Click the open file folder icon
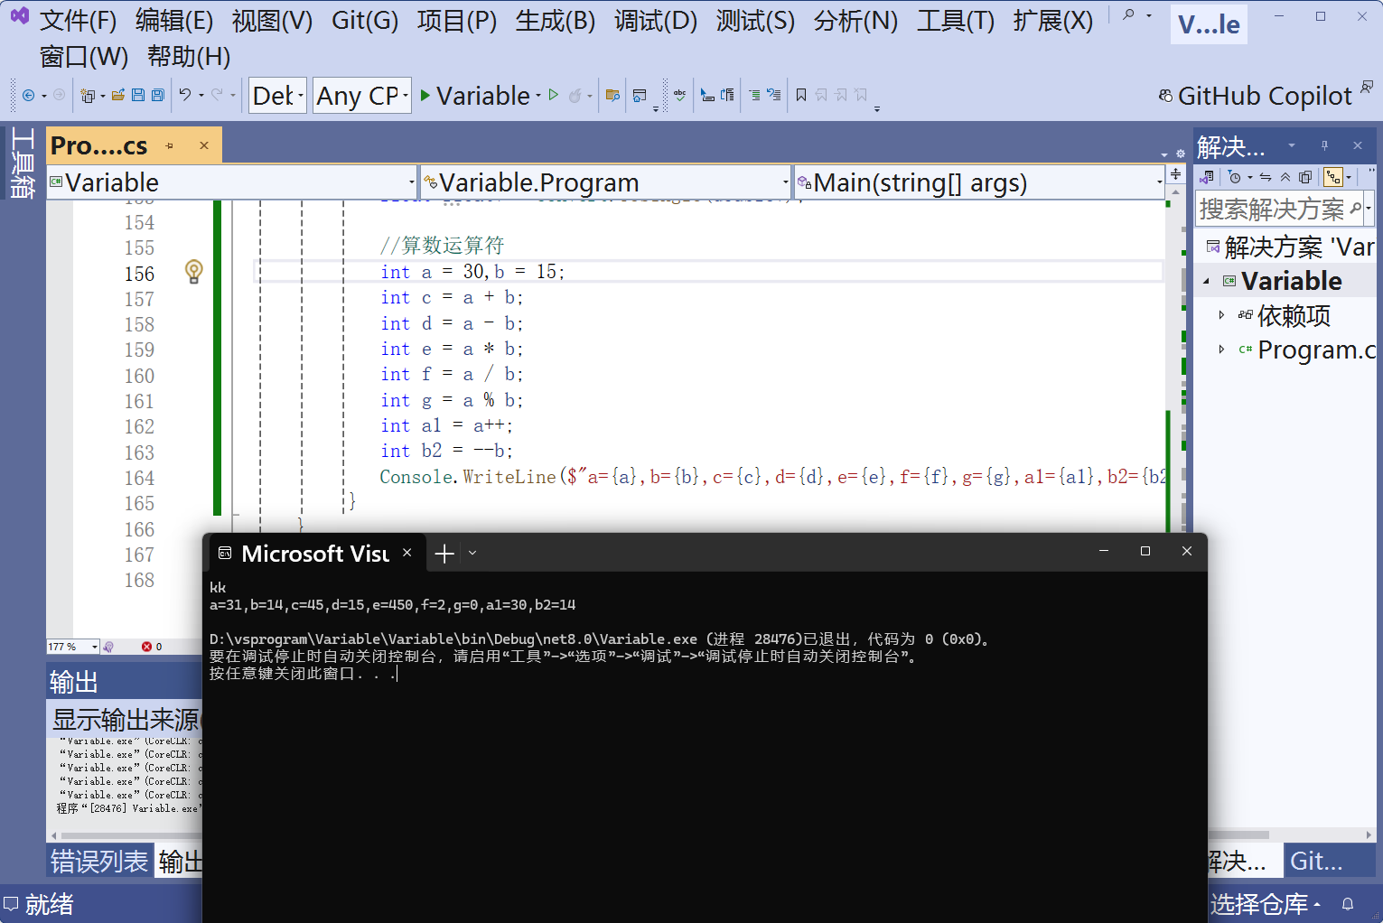 (118, 95)
